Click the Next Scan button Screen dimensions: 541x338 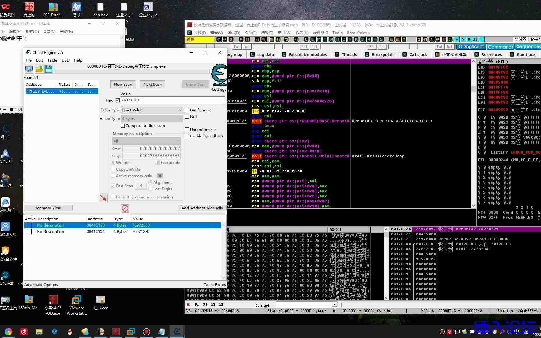click(152, 84)
